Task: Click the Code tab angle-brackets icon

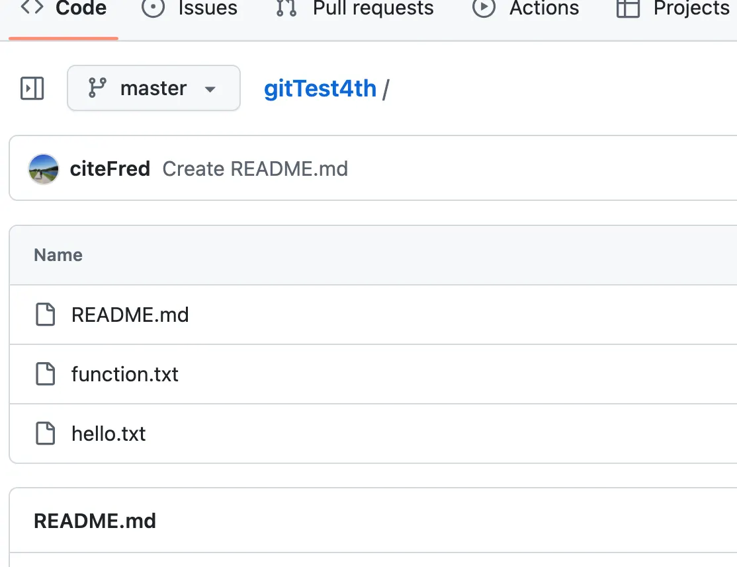Action: point(32,8)
